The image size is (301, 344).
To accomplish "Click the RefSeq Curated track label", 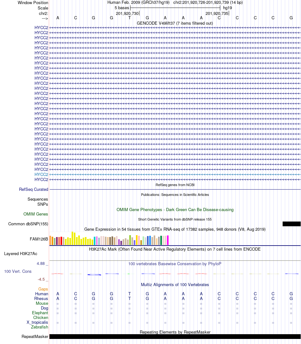I will point(33,189).
